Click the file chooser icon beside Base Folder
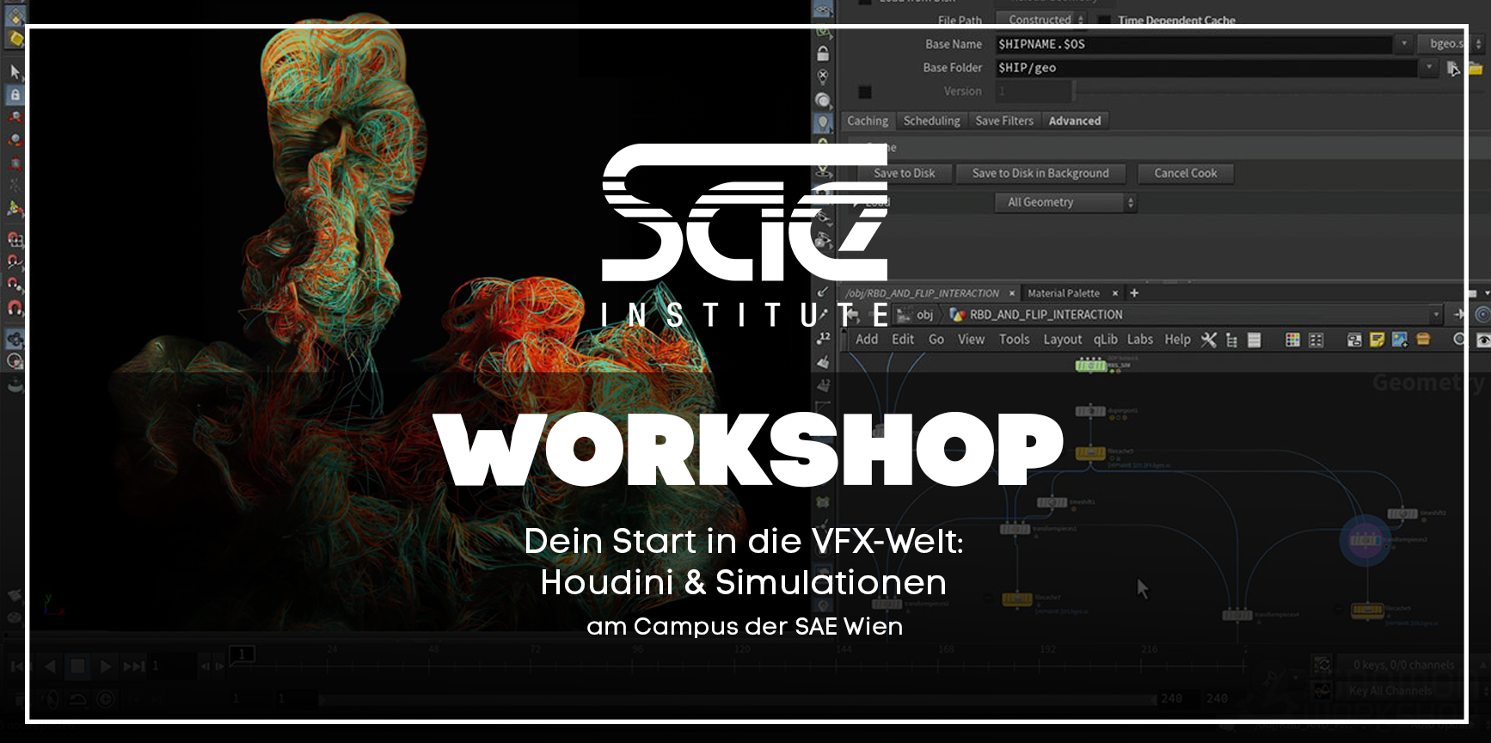Image resolution: width=1491 pixels, height=743 pixels. [x=1453, y=68]
